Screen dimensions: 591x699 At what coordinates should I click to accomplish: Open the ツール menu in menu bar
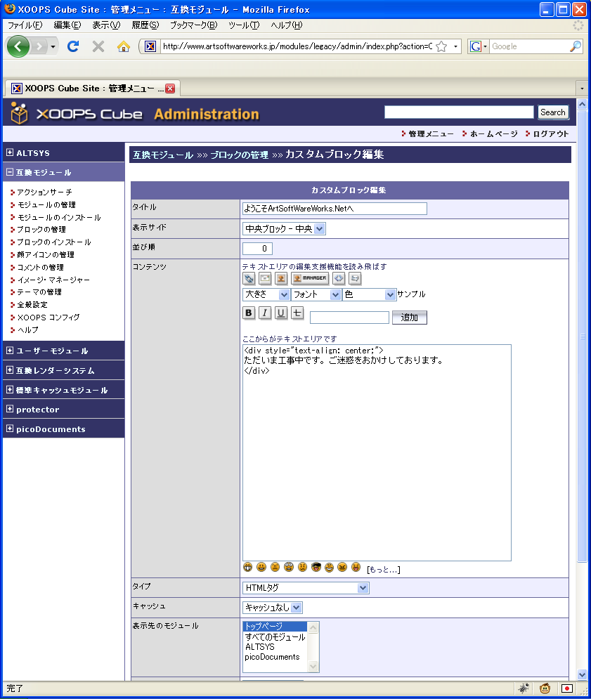coord(243,25)
